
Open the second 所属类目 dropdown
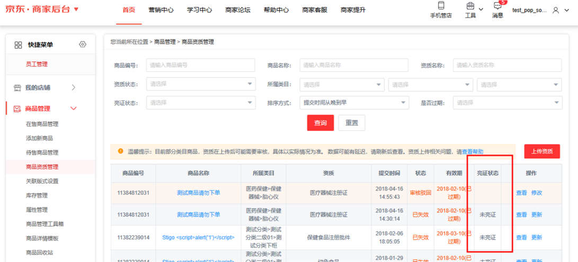pos(431,85)
